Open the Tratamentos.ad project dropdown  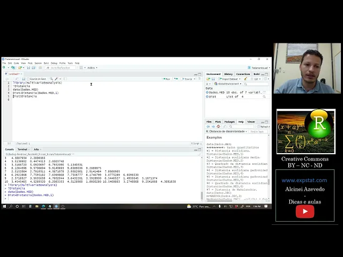click(259, 68)
